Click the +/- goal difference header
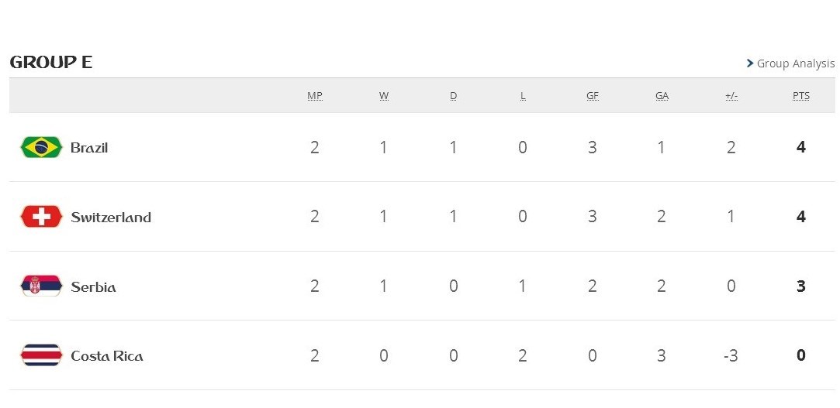840x408 pixels. 731,96
